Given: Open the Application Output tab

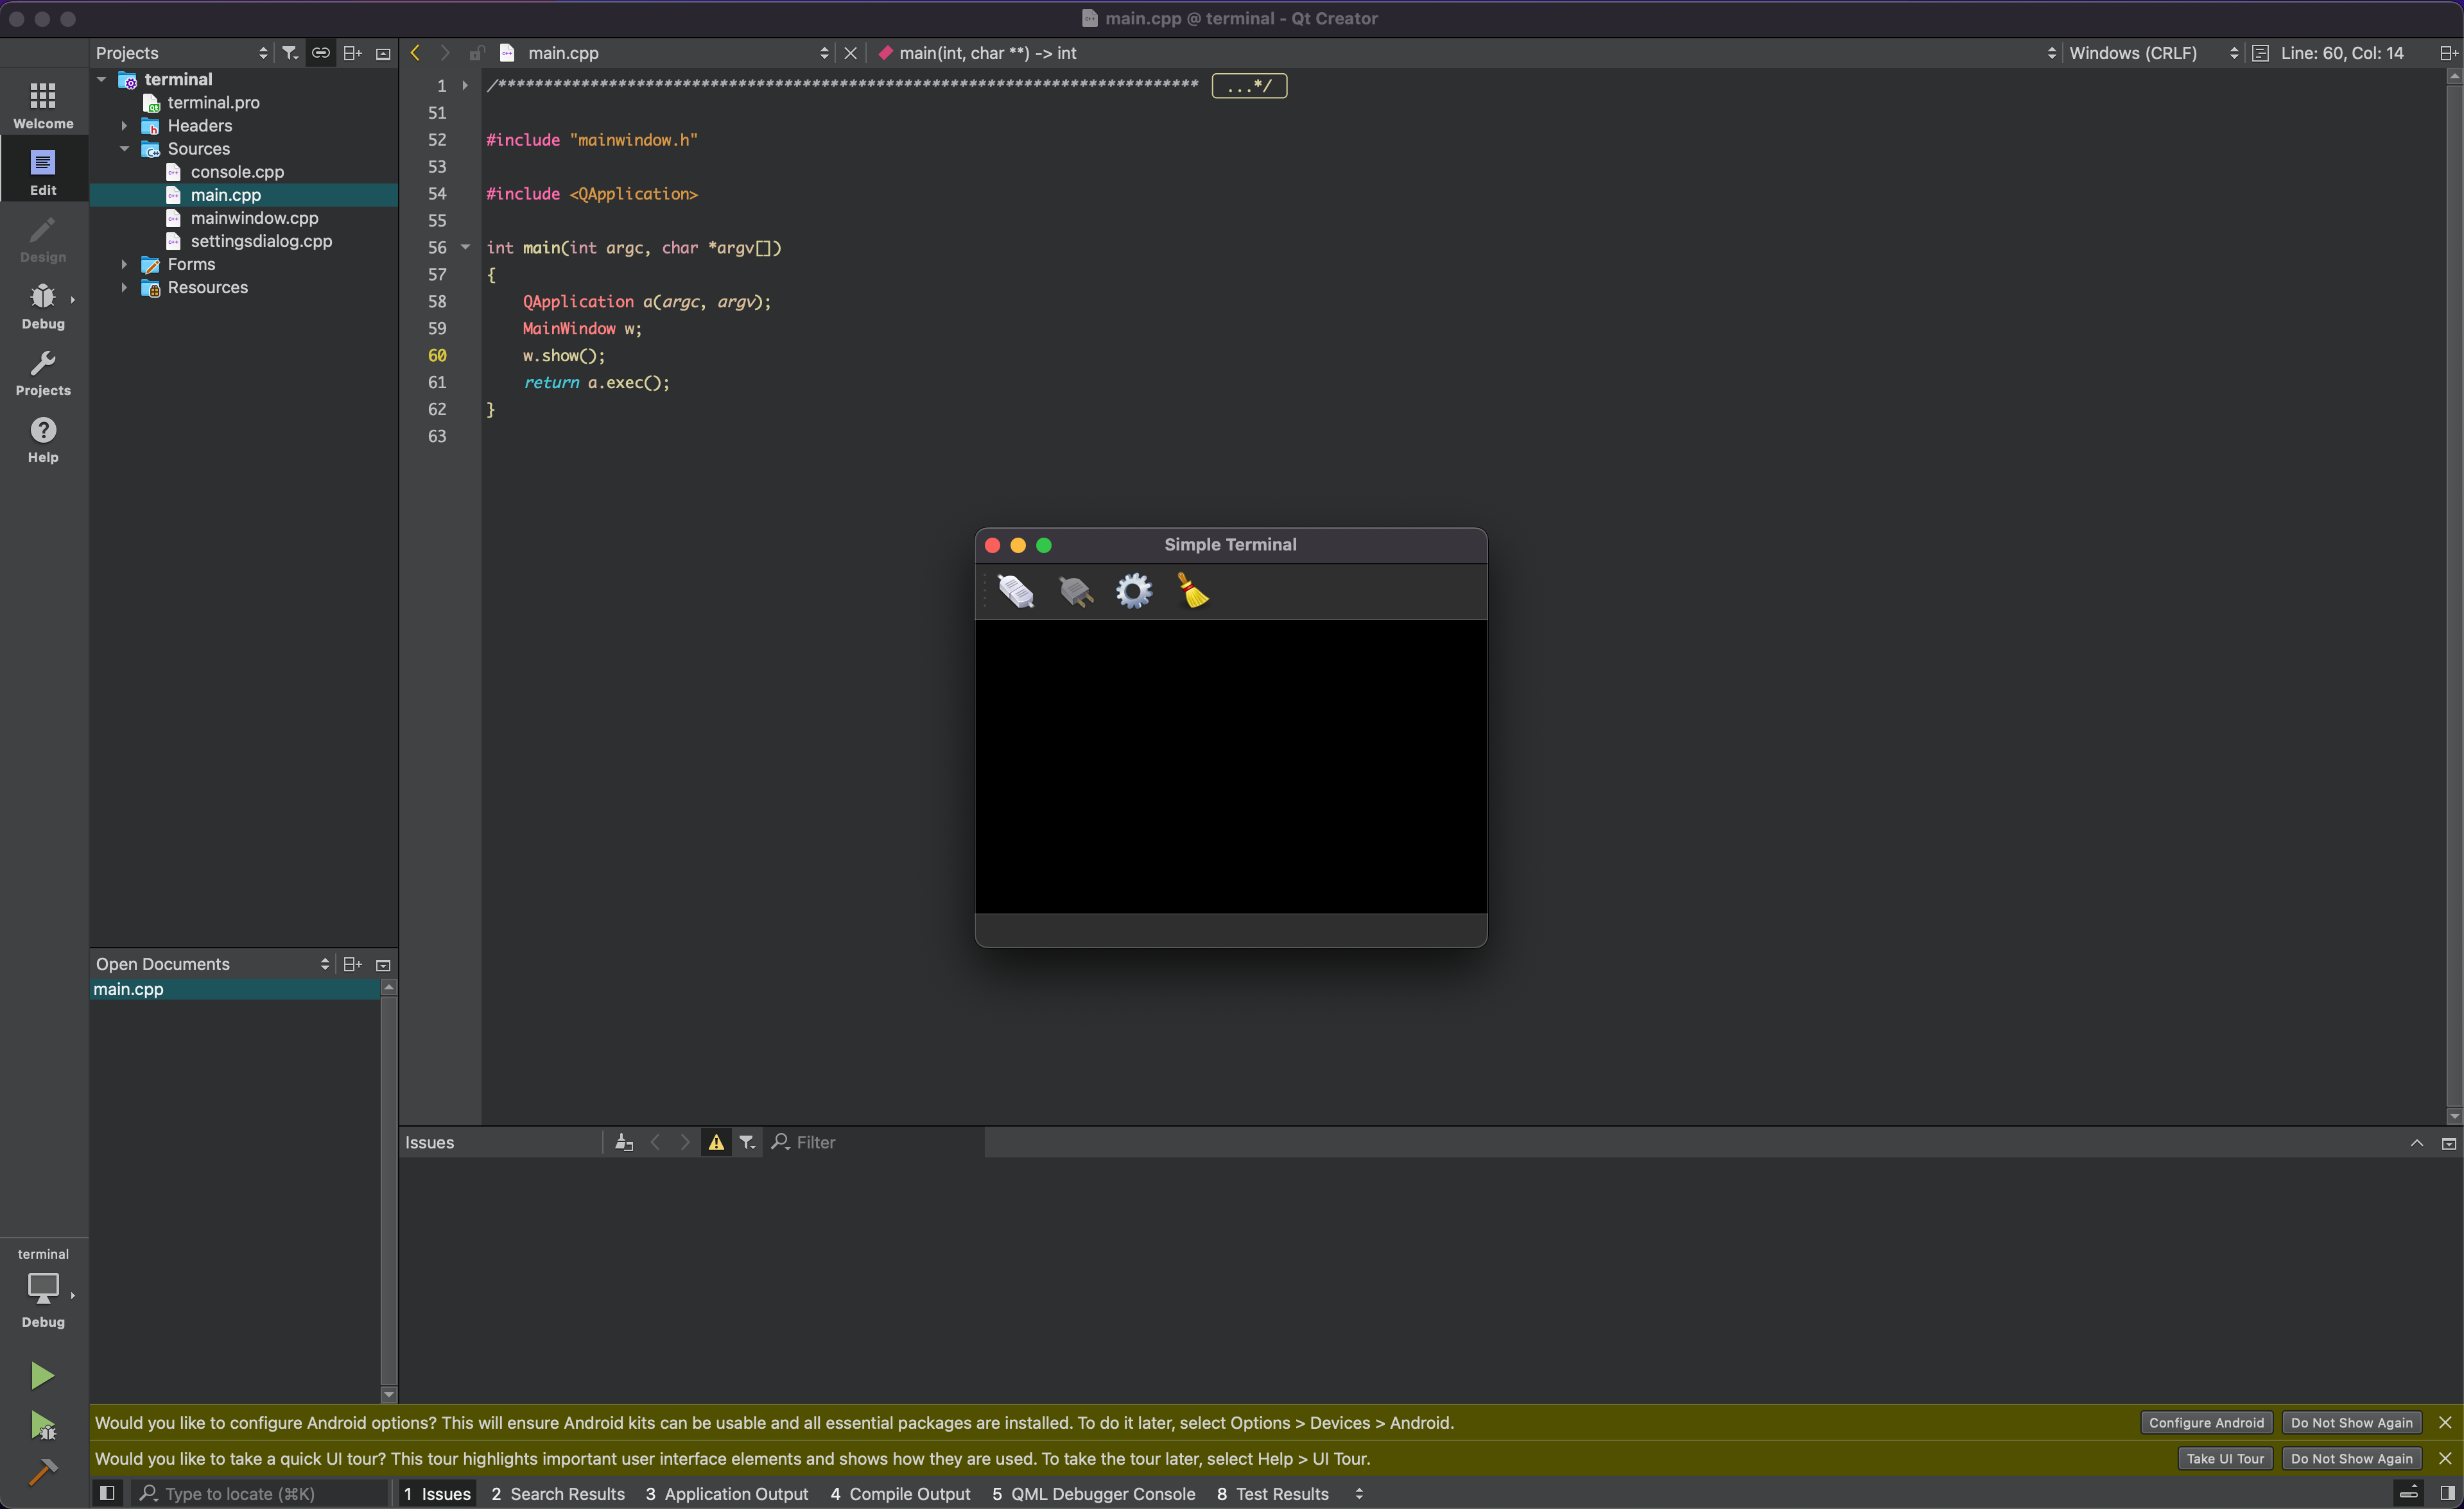Looking at the screenshot, I should (727, 1493).
